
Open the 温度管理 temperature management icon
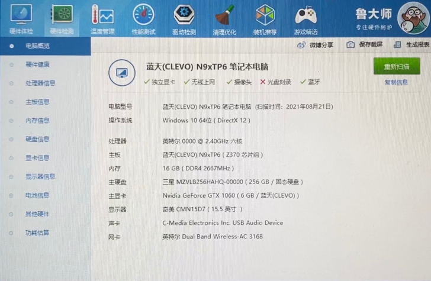102,15
